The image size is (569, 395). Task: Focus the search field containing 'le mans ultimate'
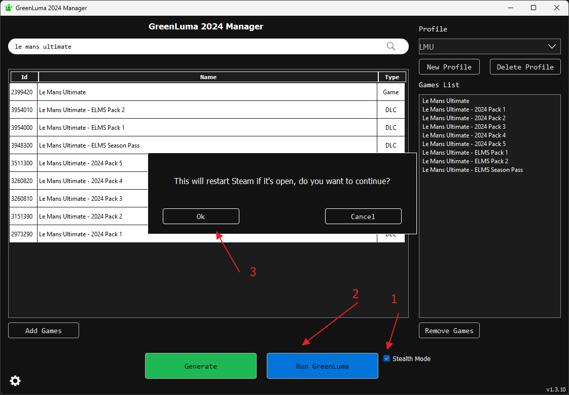coord(198,47)
